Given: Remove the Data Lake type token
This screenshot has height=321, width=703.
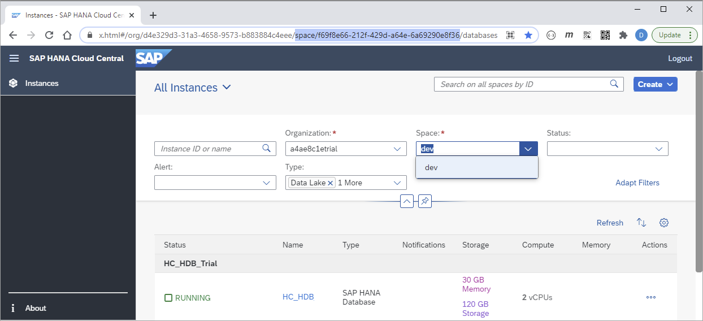Looking at the screenshot, I should coord(331,183).
